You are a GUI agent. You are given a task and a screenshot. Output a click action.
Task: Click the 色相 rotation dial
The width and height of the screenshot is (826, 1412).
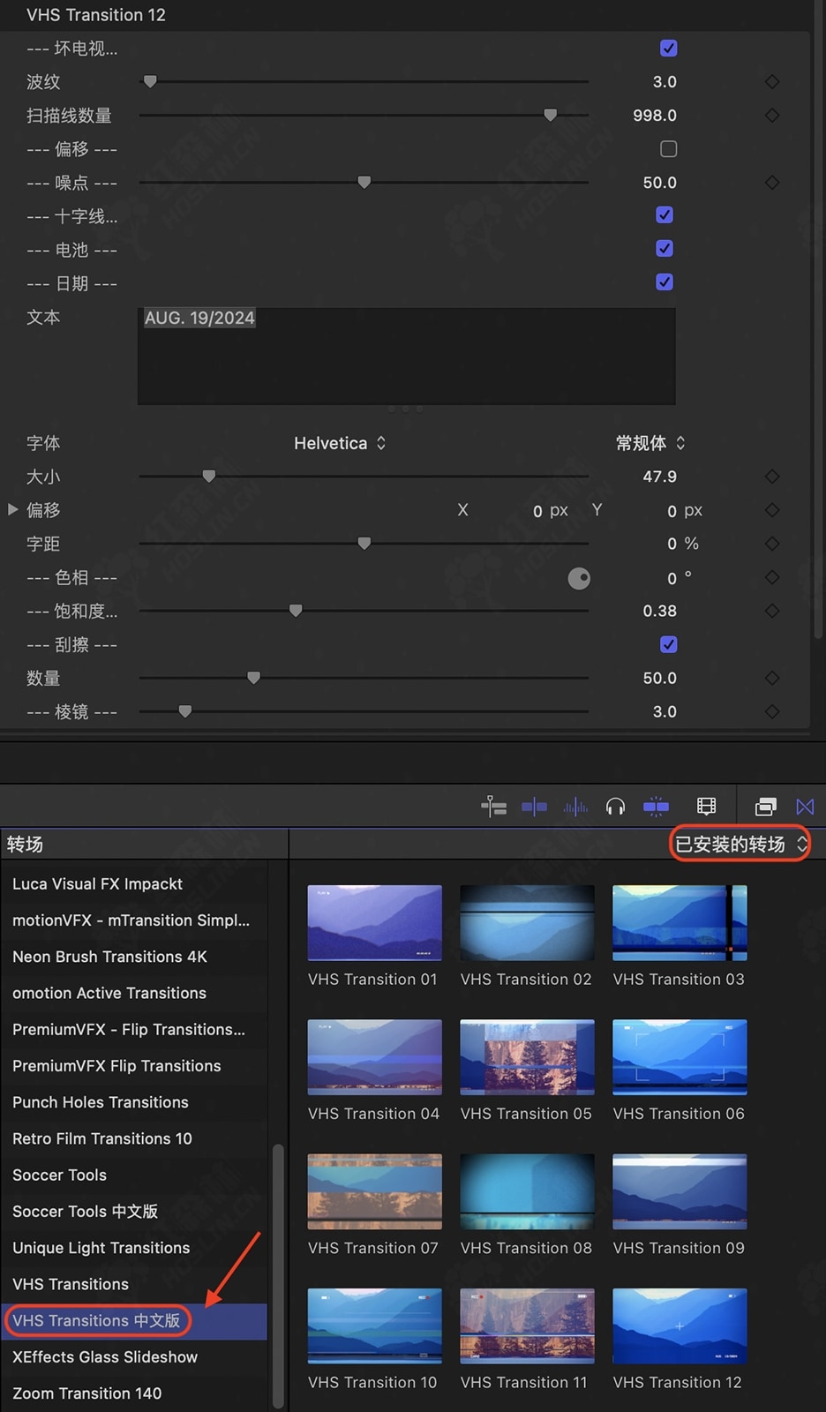point(579,578)
